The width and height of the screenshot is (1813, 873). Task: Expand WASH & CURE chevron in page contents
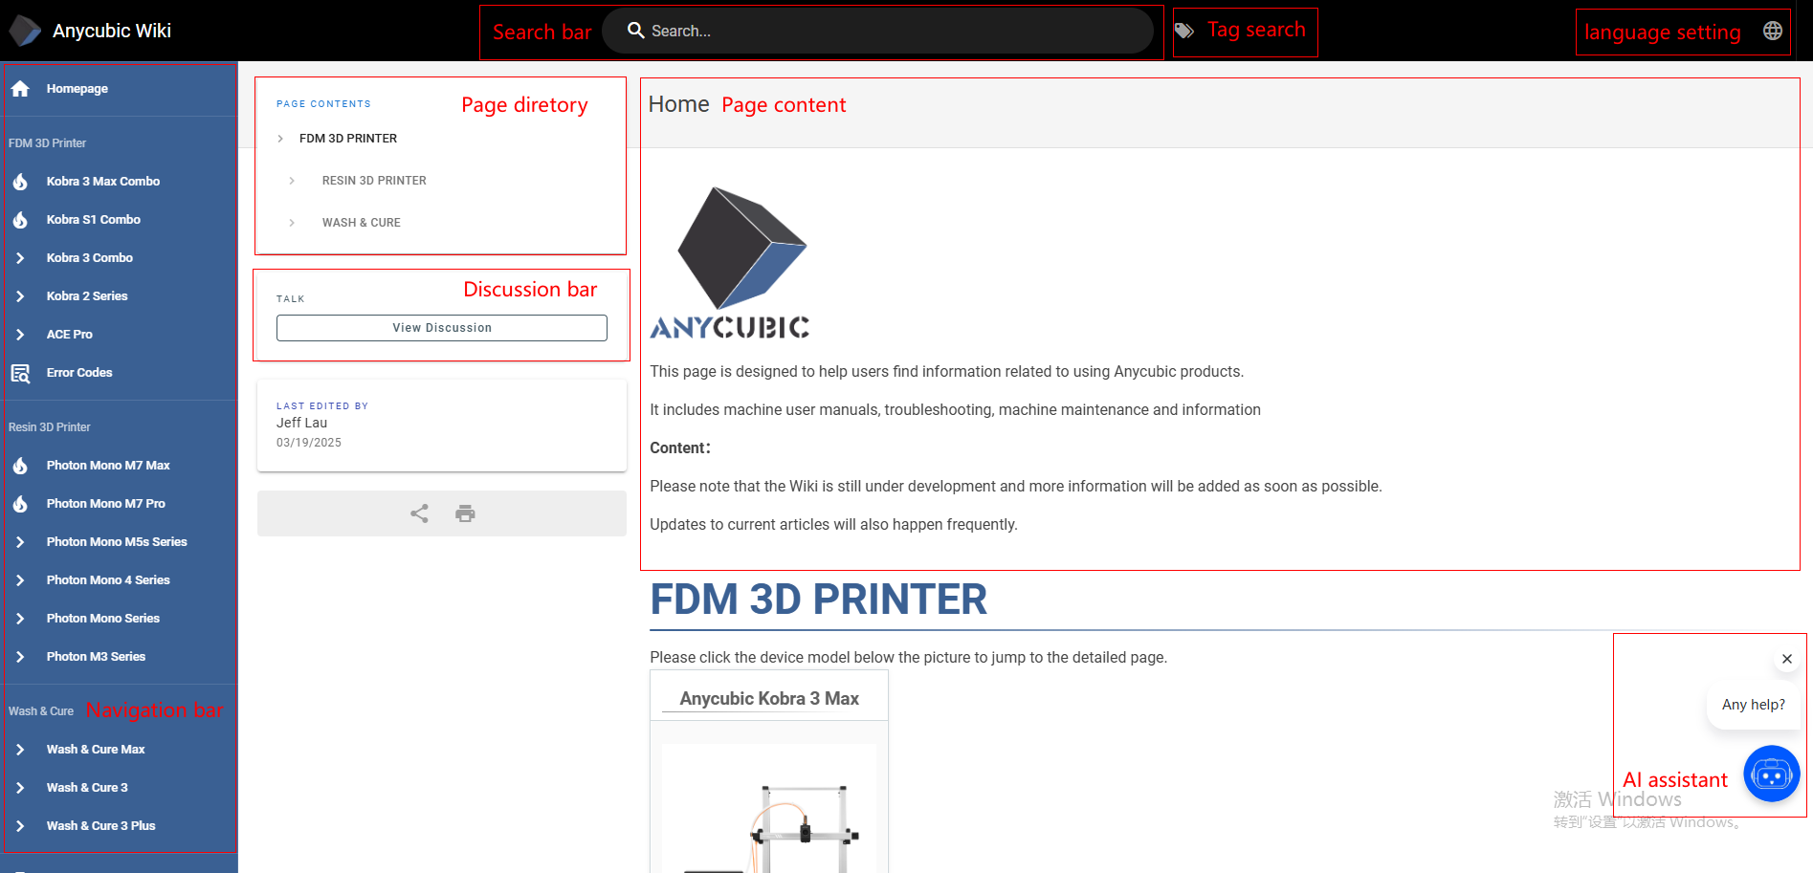click(292, 223)
